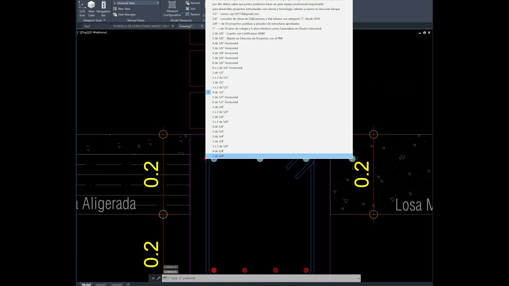
Task: Choose "5 de 5/8"" option
Action: (279, 131)
